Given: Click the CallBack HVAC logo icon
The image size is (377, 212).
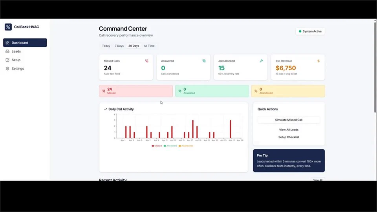Looking at the screenshot, I should point(8,27).
